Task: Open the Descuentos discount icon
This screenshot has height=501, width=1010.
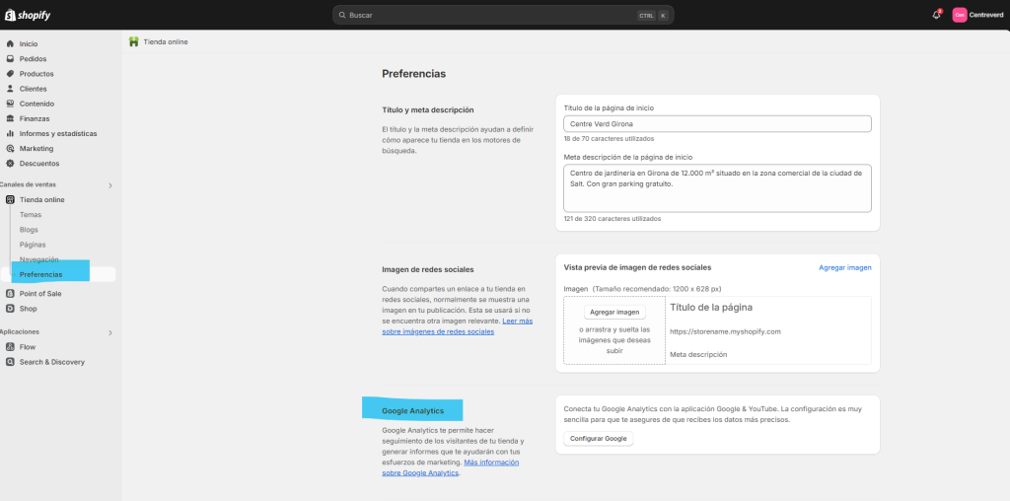Action: 10,163
